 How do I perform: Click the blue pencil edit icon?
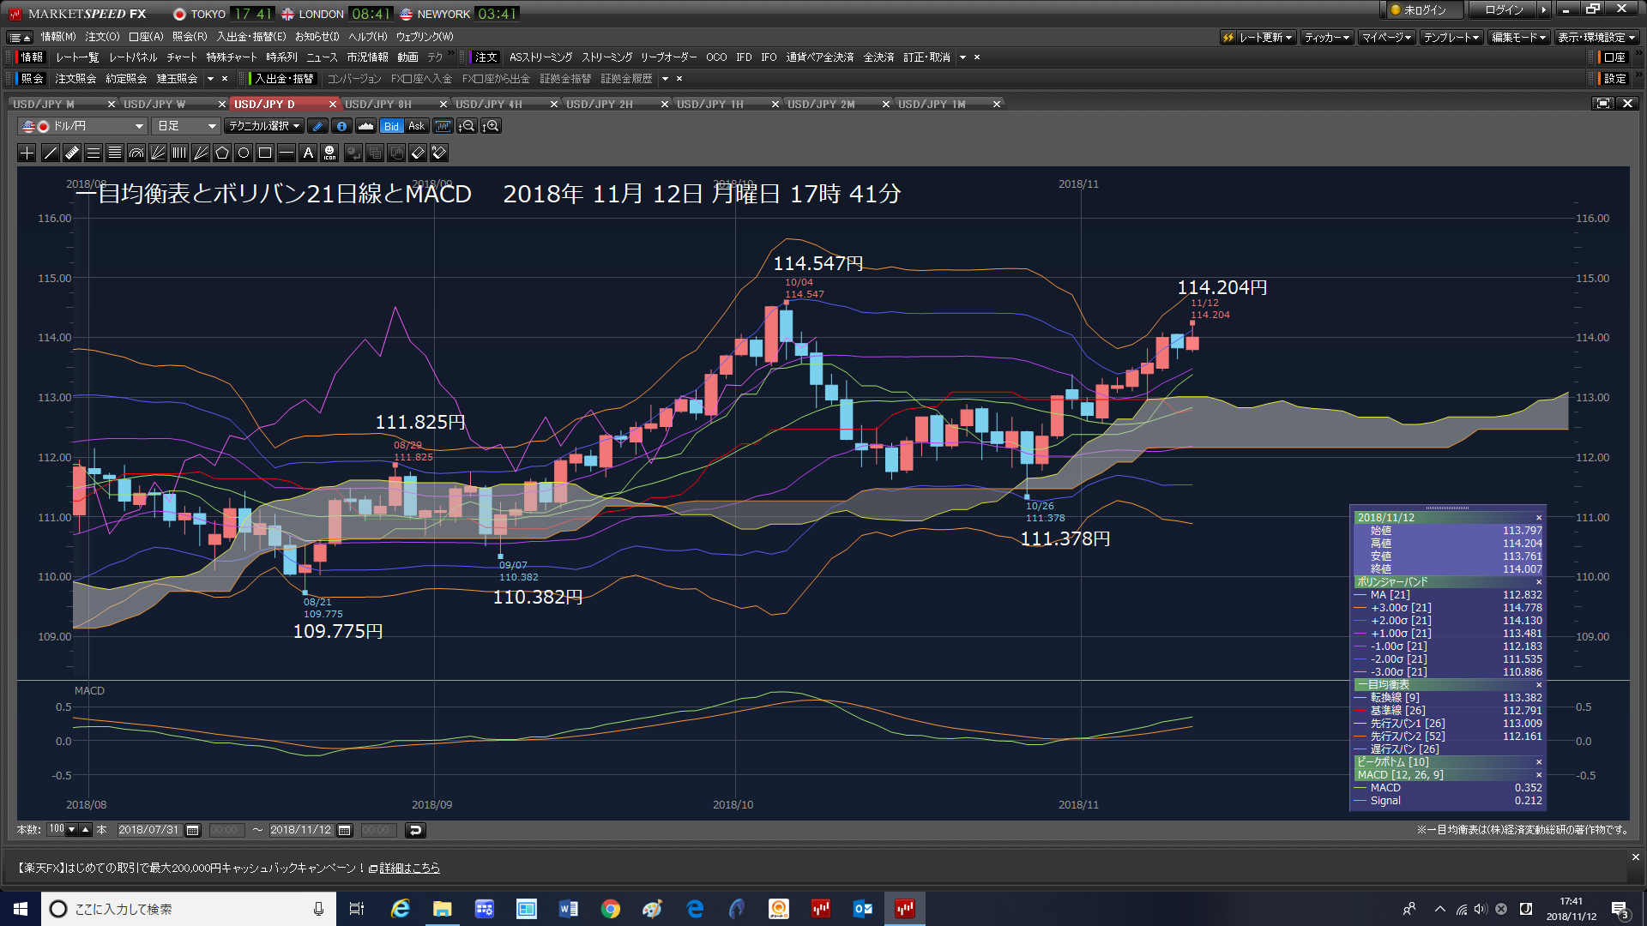tap(317, 126)
